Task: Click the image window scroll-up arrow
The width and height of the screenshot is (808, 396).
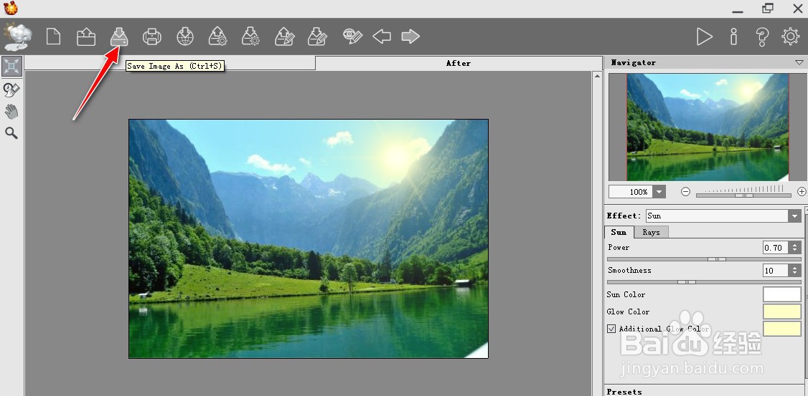Action: point(597,76)
